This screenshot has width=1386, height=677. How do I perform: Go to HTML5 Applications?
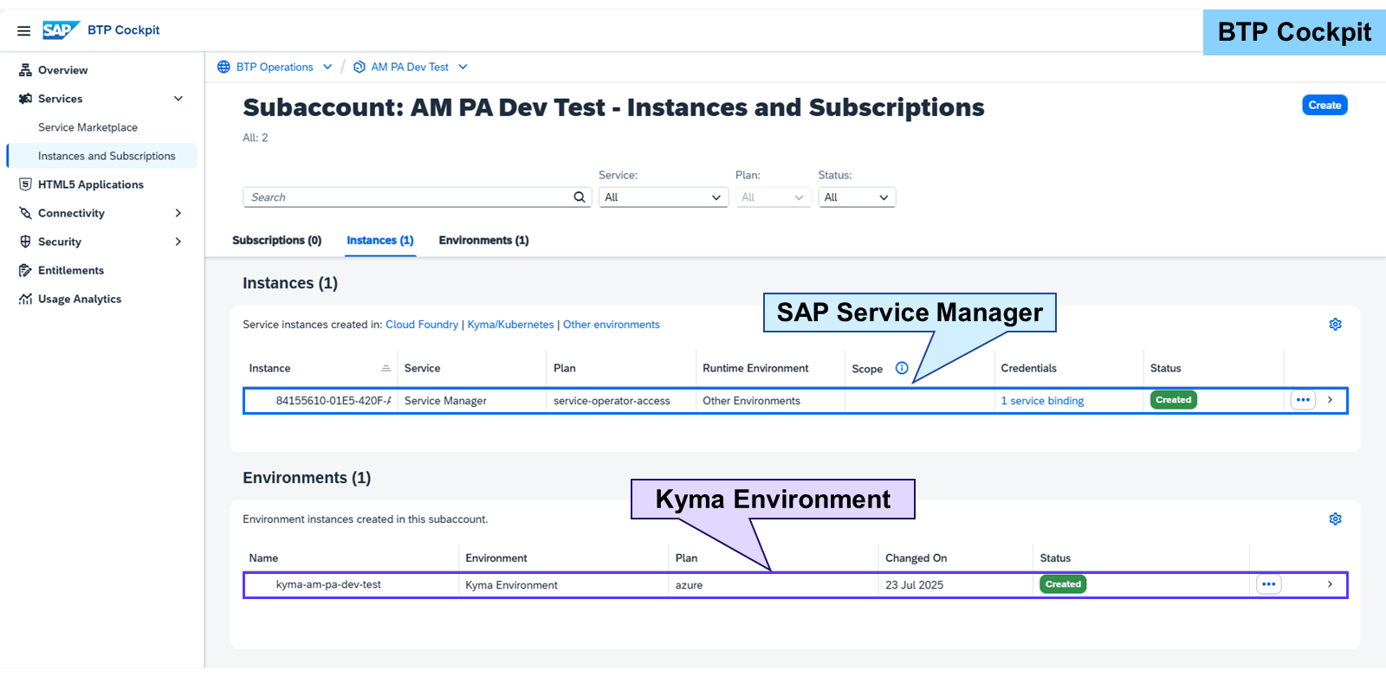[x=91, y=184]
